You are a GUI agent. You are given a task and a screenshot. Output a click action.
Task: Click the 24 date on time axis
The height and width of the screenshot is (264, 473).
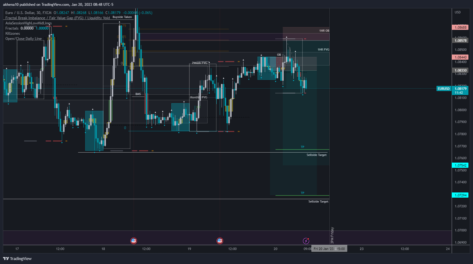coord(448,249)
